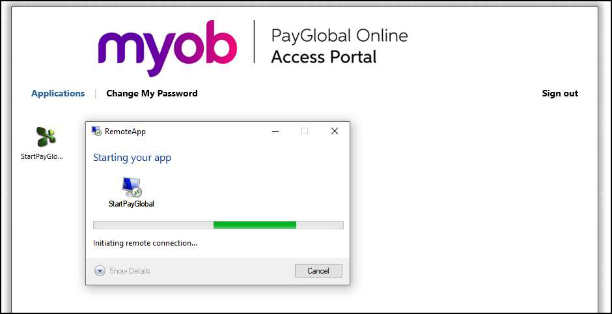Click the PayGlobal Online Access Portal title
The image size is (612, 314).
340,46
